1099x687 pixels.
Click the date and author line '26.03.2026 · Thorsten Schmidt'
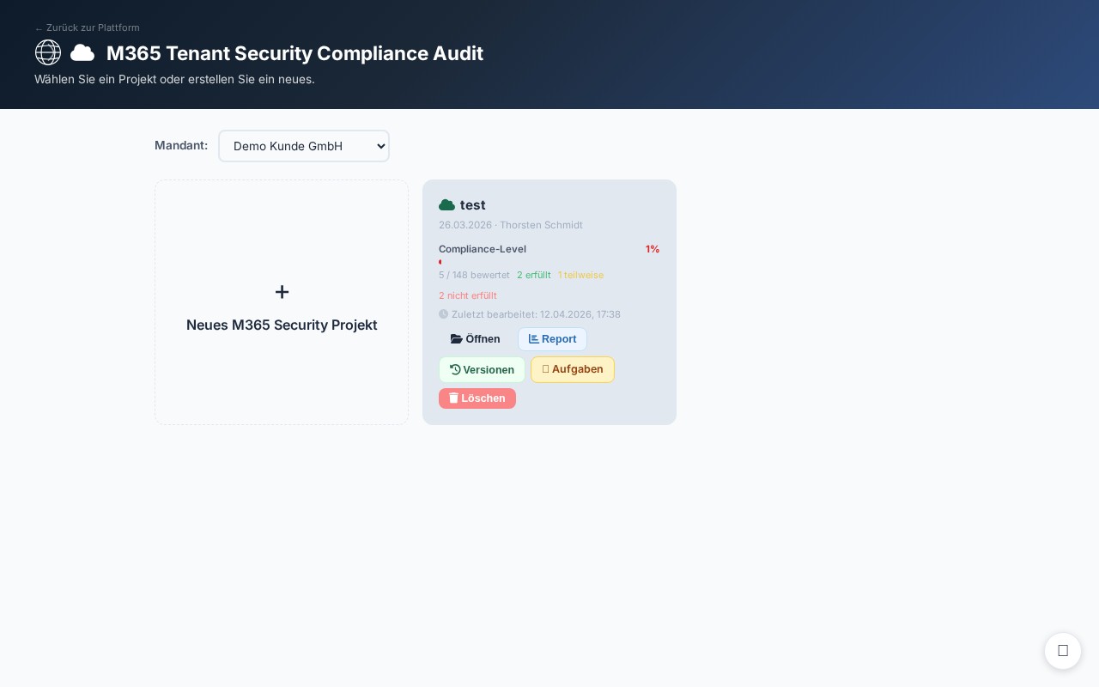[x=511, y=225]
